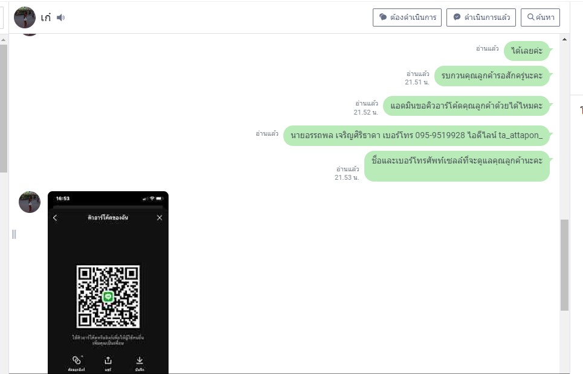Screen dimensions: 583x374
Task: Click the message containing phone number 095-9519928
Action: [x=416, y=135]
